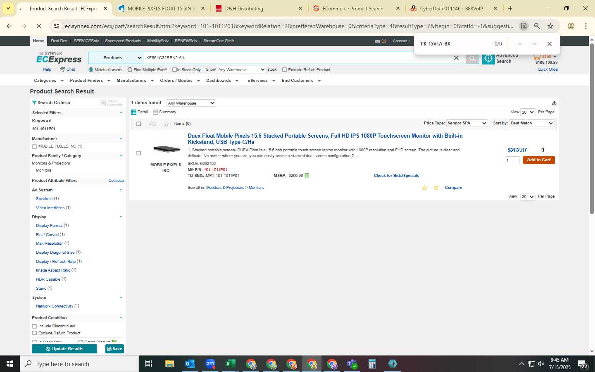The height and width of the screenshot is (372, 595).
Task: Click the search magnifier button beside keyword field
Action: tap(472, 58)
